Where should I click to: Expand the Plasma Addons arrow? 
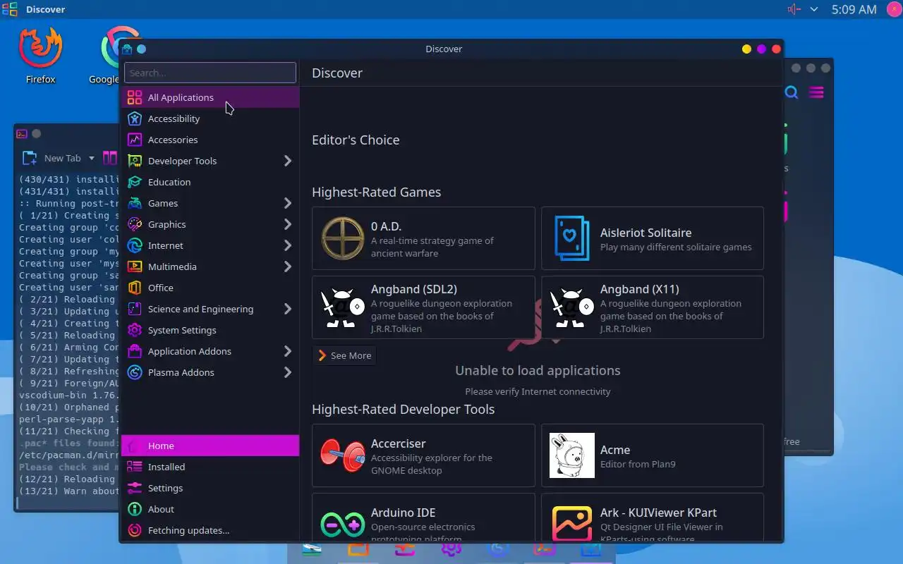coord(288,372)
